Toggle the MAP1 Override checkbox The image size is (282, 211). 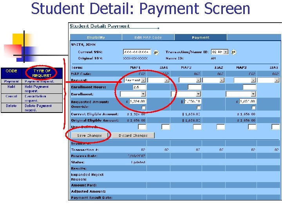pyautogui.click(x=143, y=107)
